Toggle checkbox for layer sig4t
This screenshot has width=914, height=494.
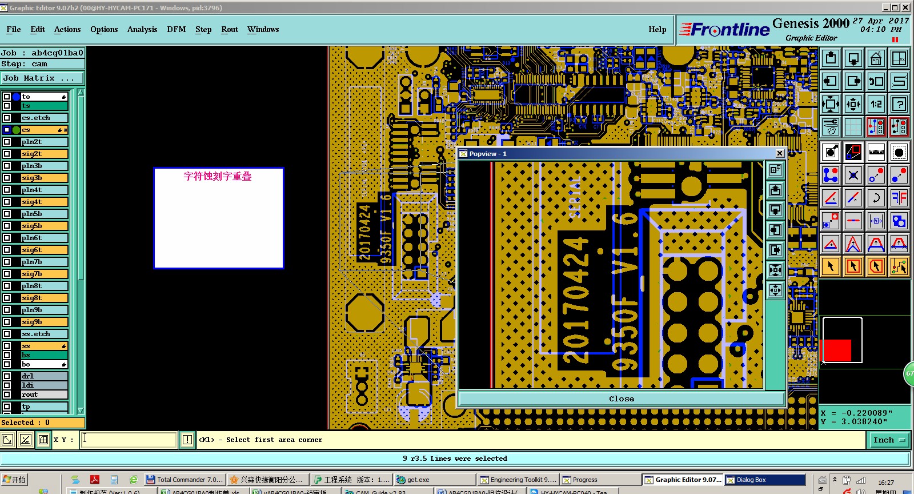coord(7,202)
